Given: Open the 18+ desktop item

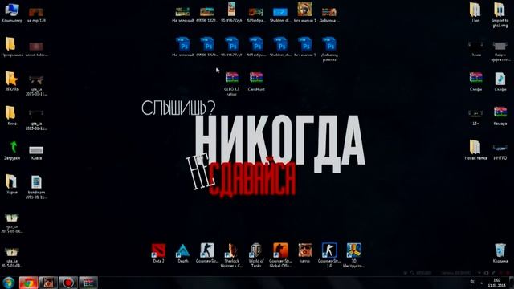Looking at the screenshot, I should point(475,117).
